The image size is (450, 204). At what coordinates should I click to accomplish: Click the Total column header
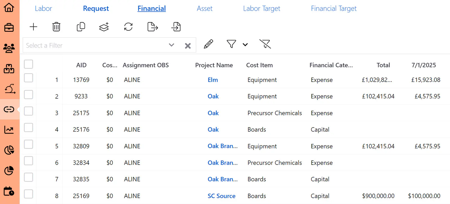(383, 65)
